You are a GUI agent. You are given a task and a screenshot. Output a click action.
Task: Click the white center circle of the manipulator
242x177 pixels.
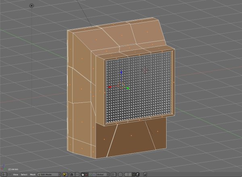tap(121, 85)
